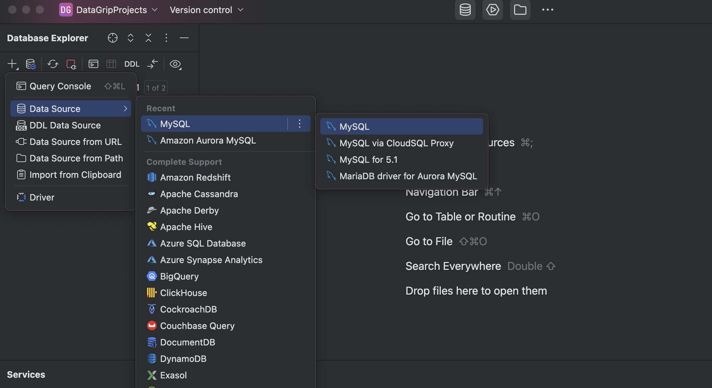This screenshot has width=712, height=388.
Task: Click the Services run icon in the title bar
Action: 492,10
